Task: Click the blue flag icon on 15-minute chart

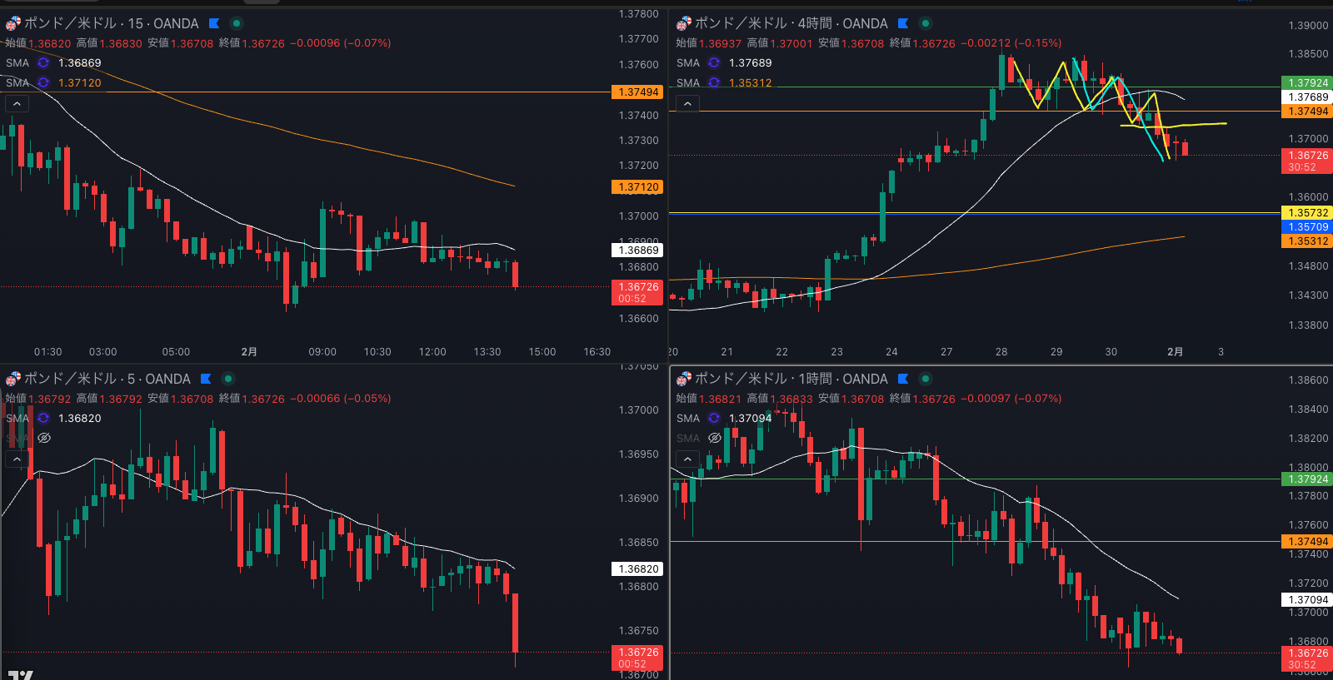Action: click(x=214, y=23)
